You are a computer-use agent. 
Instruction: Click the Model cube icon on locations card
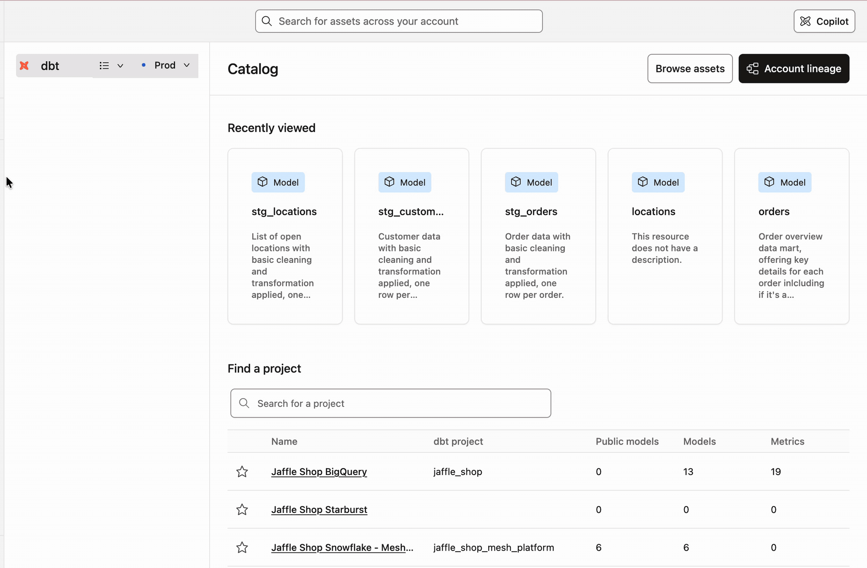tap(643, 182)
